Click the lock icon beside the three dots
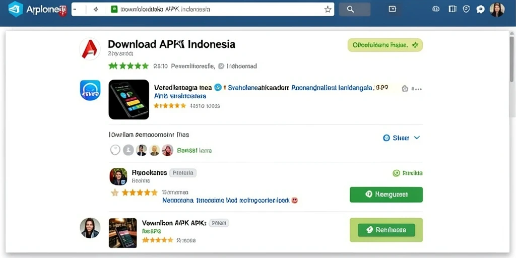This screenshot has width=516, height=258. point(405,89)
